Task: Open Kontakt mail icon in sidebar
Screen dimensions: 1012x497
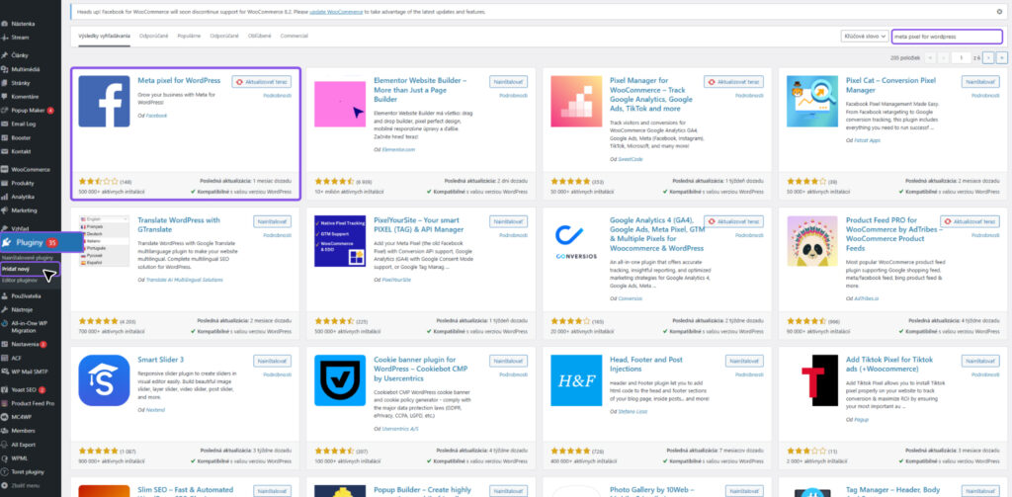Action: (5, 151)
